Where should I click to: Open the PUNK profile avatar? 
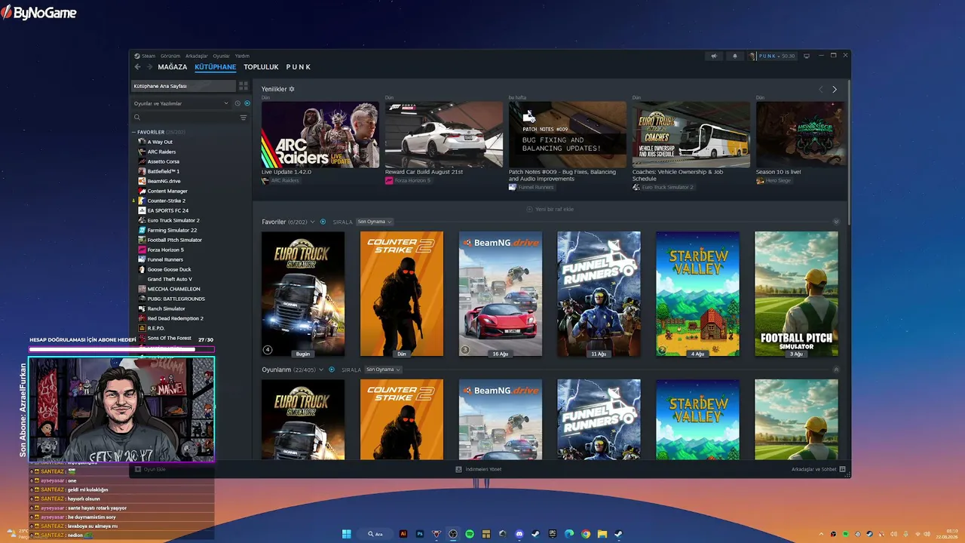point(752,56)
